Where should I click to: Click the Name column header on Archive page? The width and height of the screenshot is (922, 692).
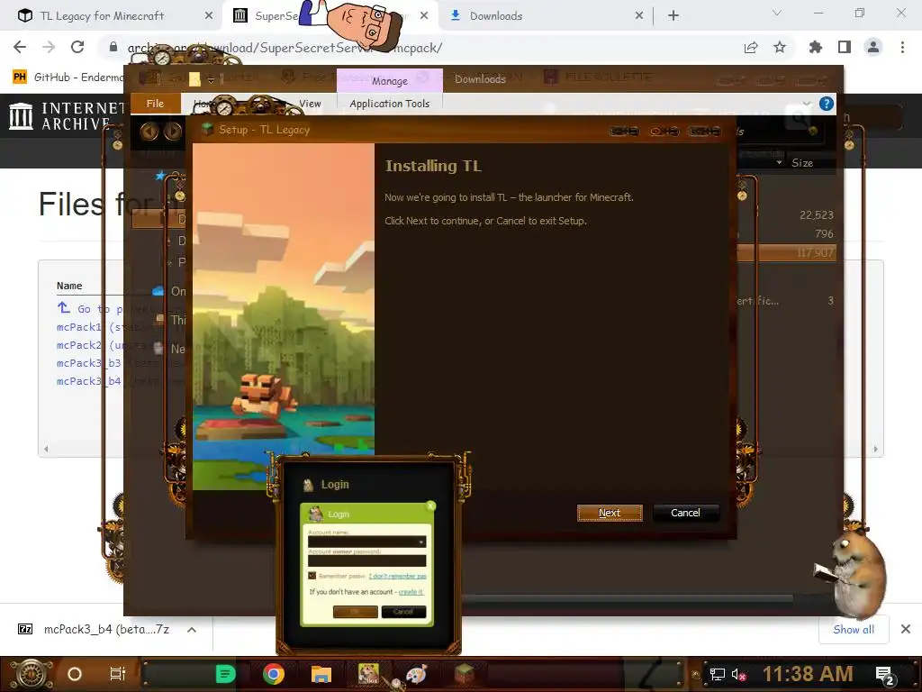point(69,286)
